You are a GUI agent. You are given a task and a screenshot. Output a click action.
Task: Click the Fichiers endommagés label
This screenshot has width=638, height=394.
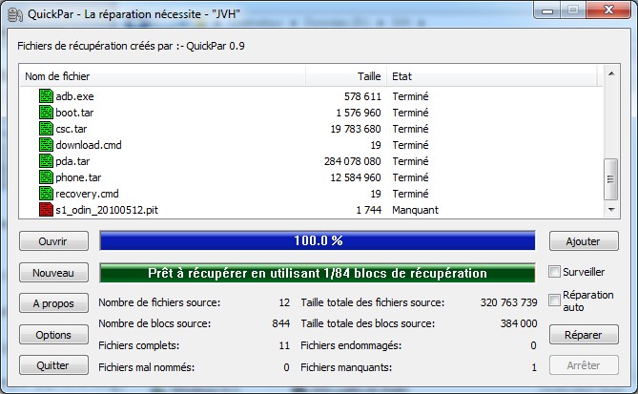[351, 345]
